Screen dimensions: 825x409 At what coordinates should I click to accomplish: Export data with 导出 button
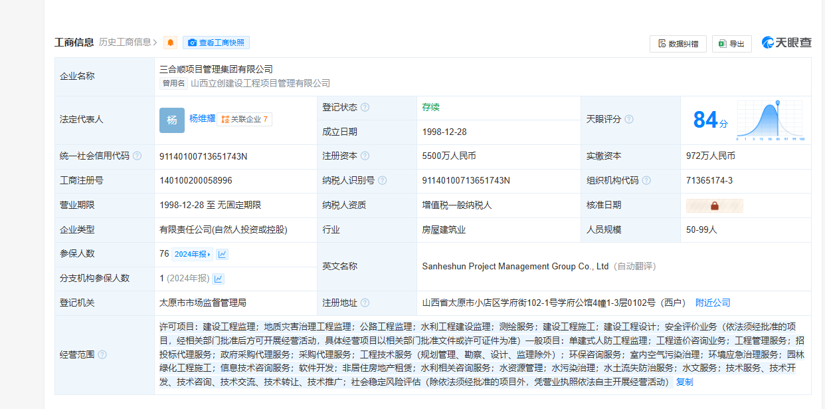[731, 44]
